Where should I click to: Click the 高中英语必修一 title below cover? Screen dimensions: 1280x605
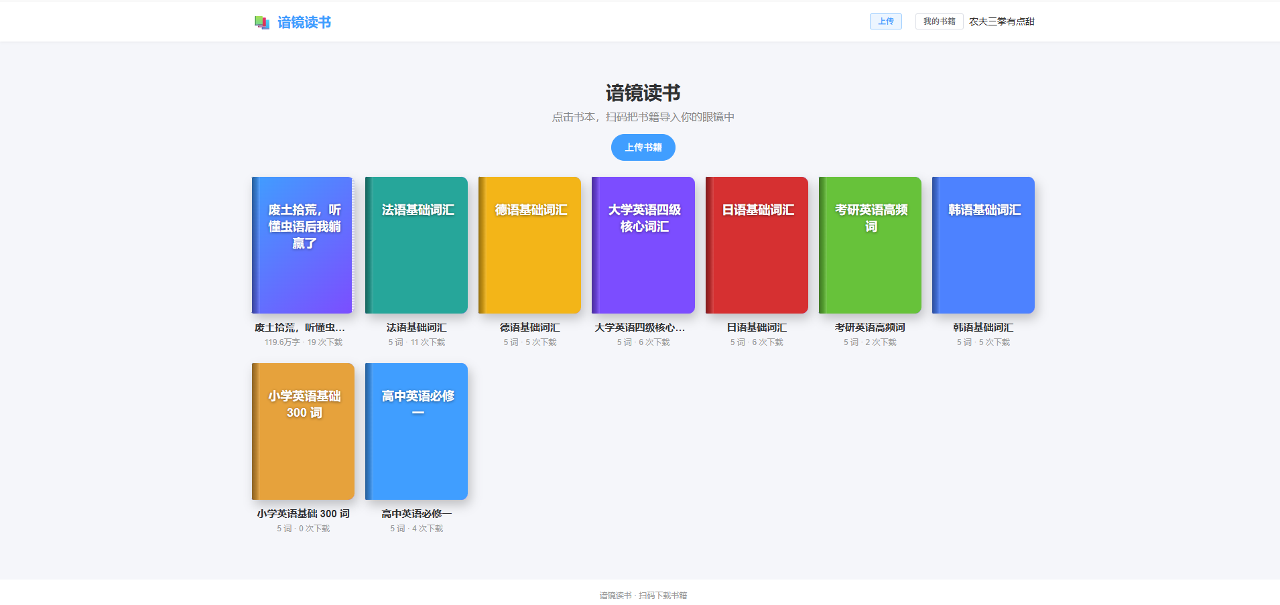click(x=416, y=514)
